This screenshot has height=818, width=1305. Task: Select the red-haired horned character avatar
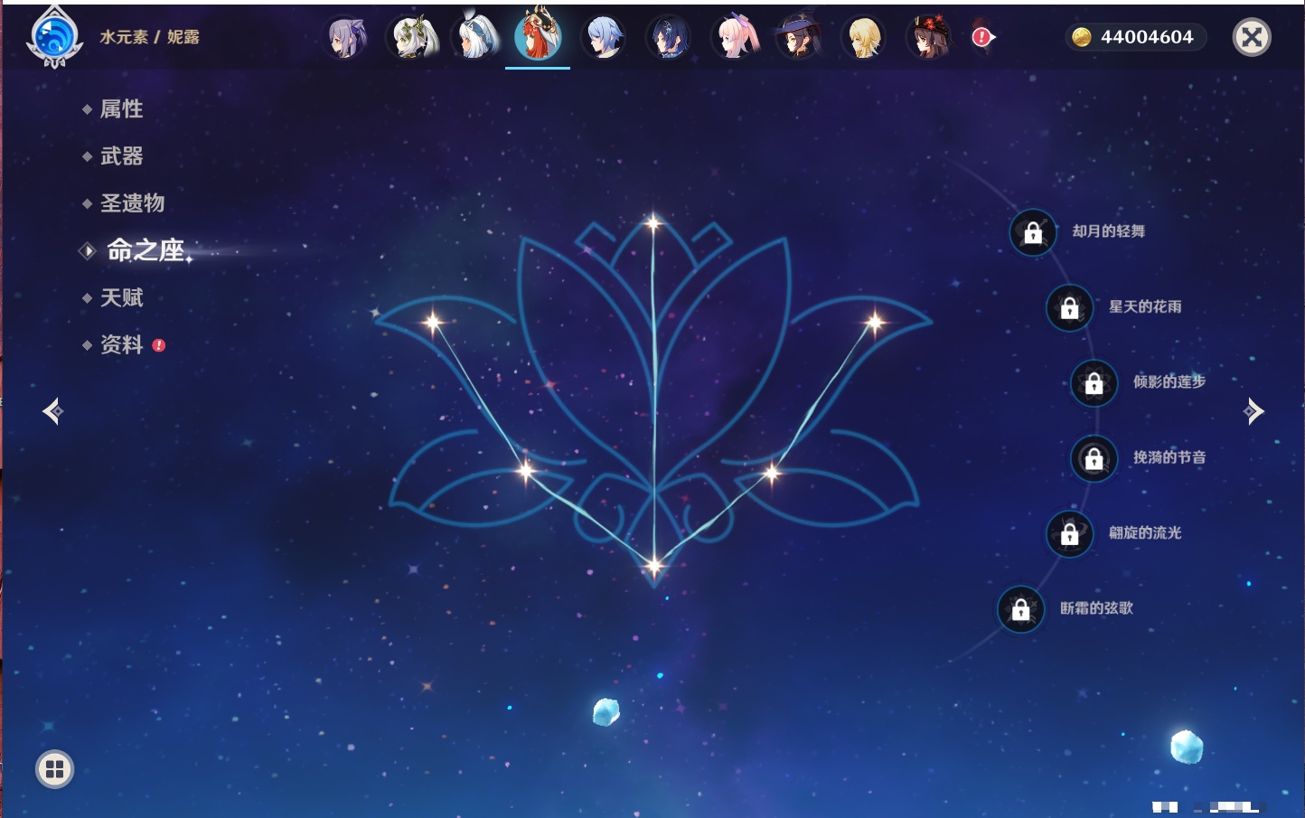(x=538, y=36)
